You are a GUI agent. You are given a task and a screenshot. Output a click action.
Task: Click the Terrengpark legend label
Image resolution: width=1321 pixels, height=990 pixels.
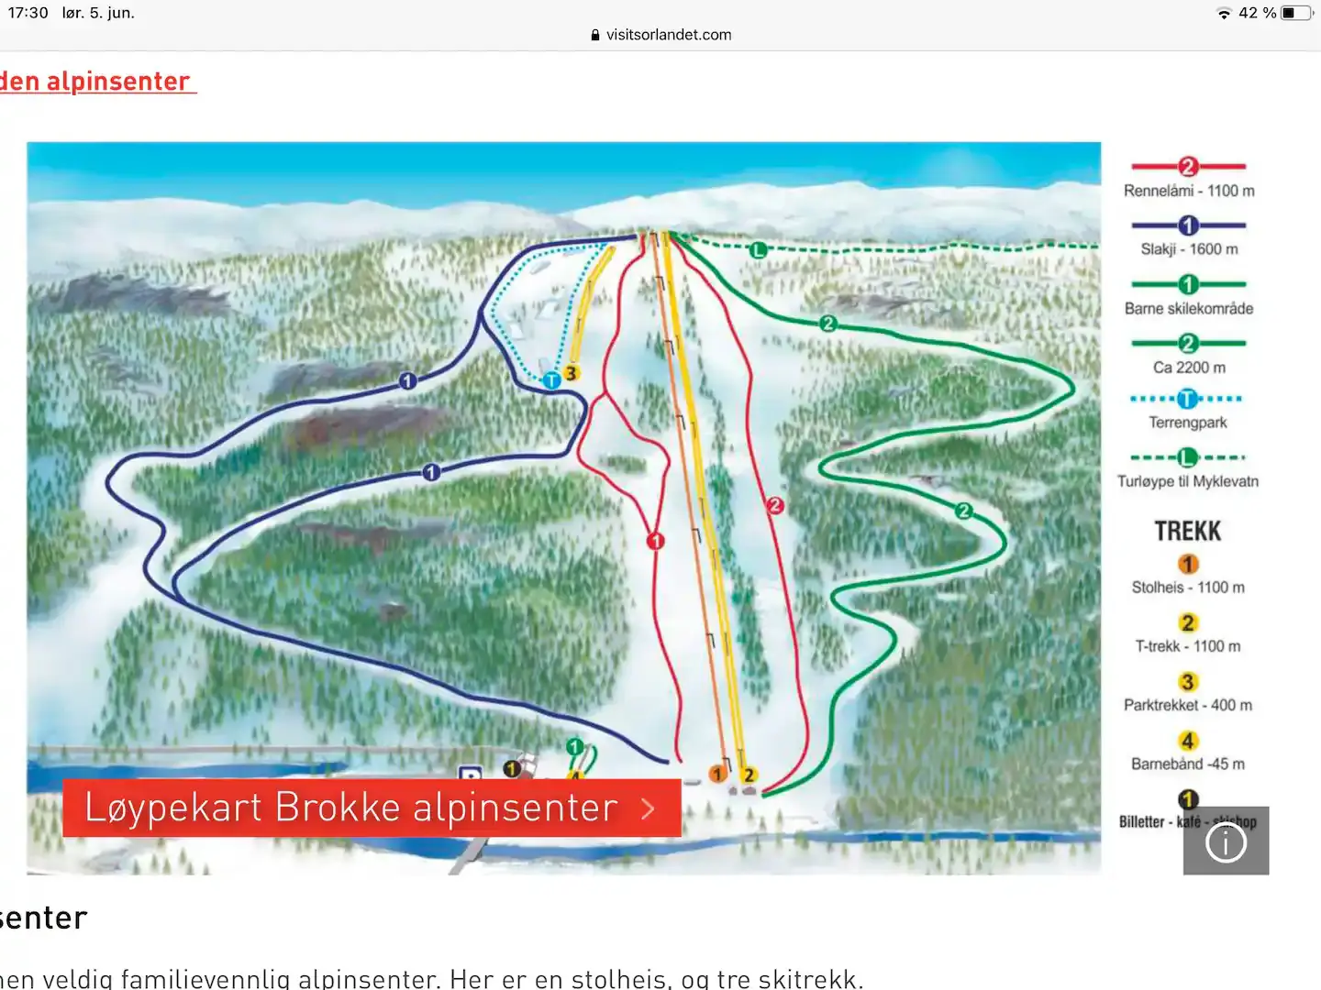pyautogui.click(x=1188, y=423)
